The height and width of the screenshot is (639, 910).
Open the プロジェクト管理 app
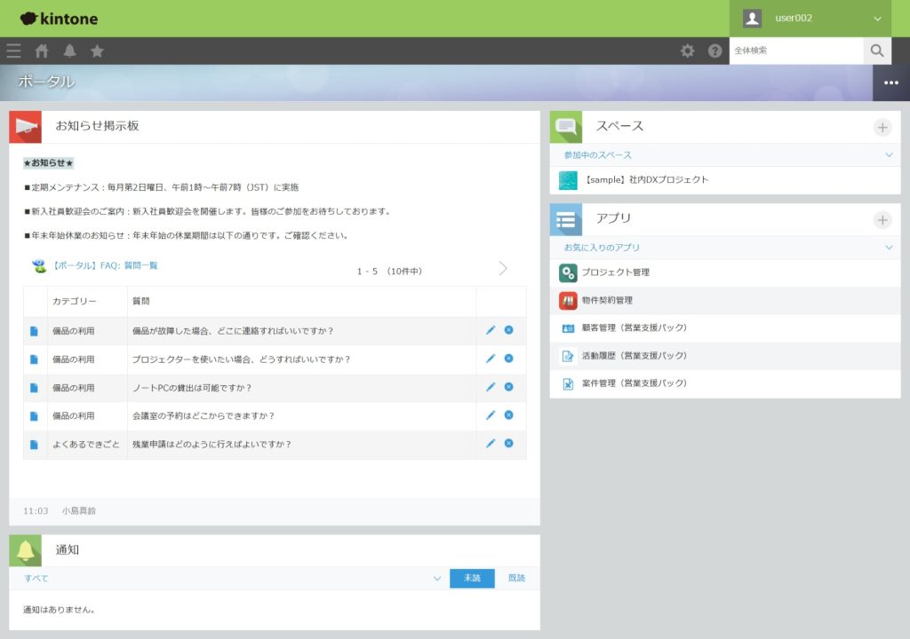[615, 272]
